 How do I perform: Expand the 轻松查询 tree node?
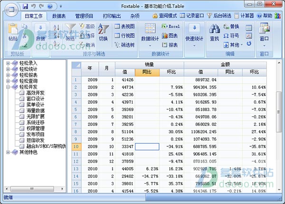click(x=8, y=81)
